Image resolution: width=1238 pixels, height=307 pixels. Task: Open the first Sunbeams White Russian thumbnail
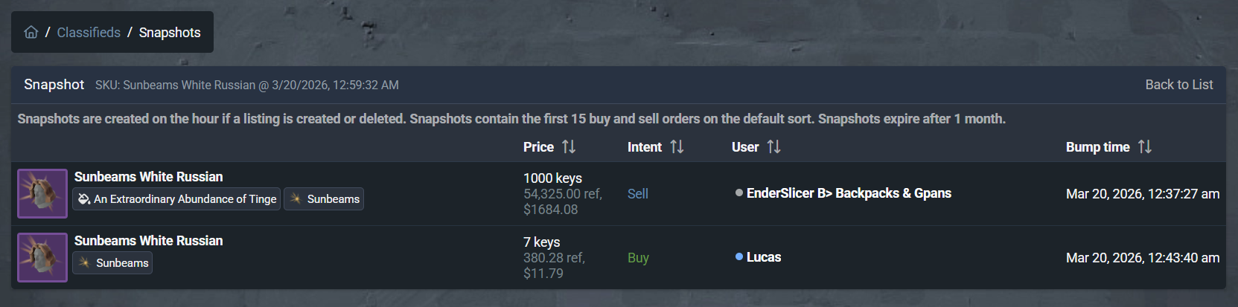click(x=42, y=193)
